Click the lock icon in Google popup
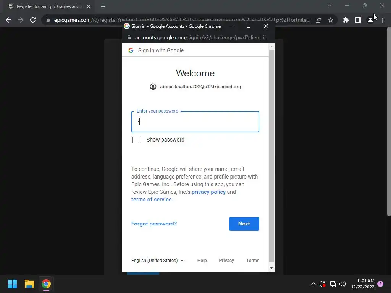Screen dimensions: 391x293 (x=129, y=37)
